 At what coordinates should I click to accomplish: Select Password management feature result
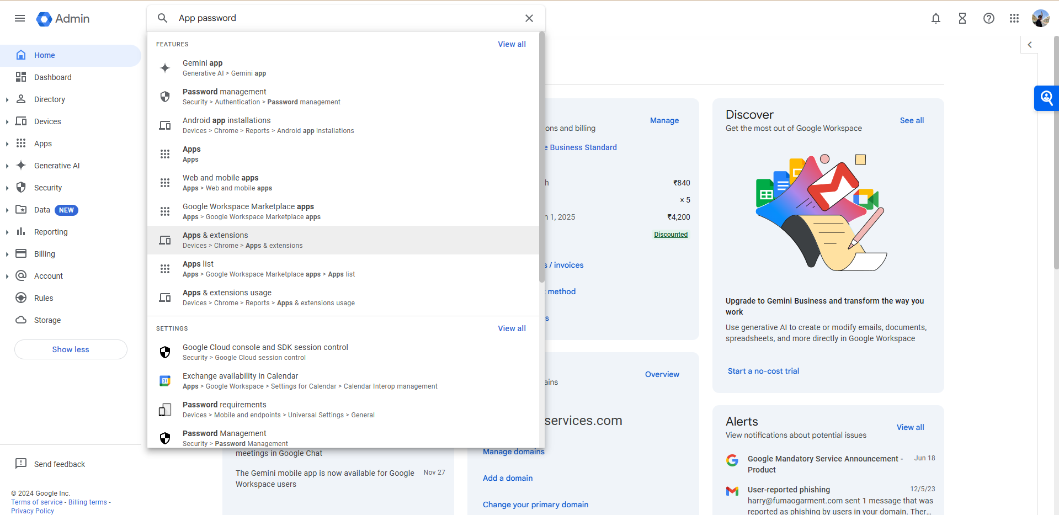coord(343,97)
